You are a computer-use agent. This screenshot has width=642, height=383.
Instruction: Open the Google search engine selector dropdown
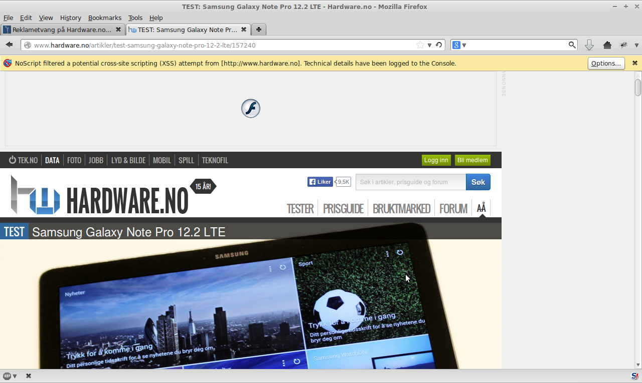point(464,45)
